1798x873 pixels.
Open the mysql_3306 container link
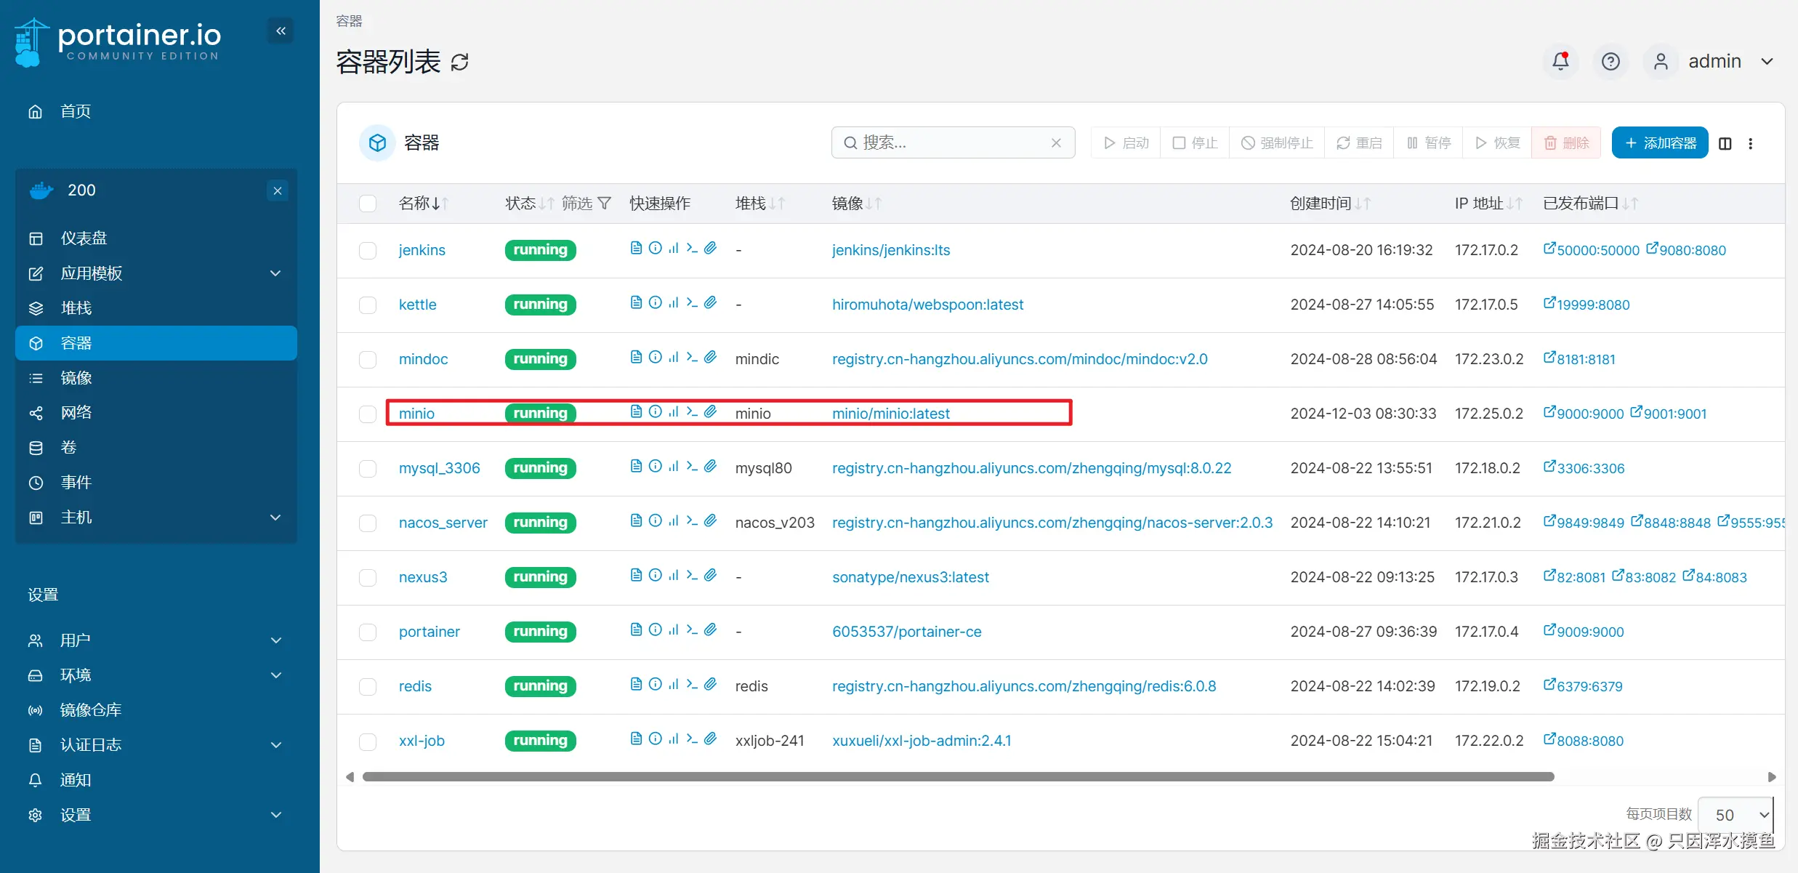pyautogui.click(x=439, y=468)
